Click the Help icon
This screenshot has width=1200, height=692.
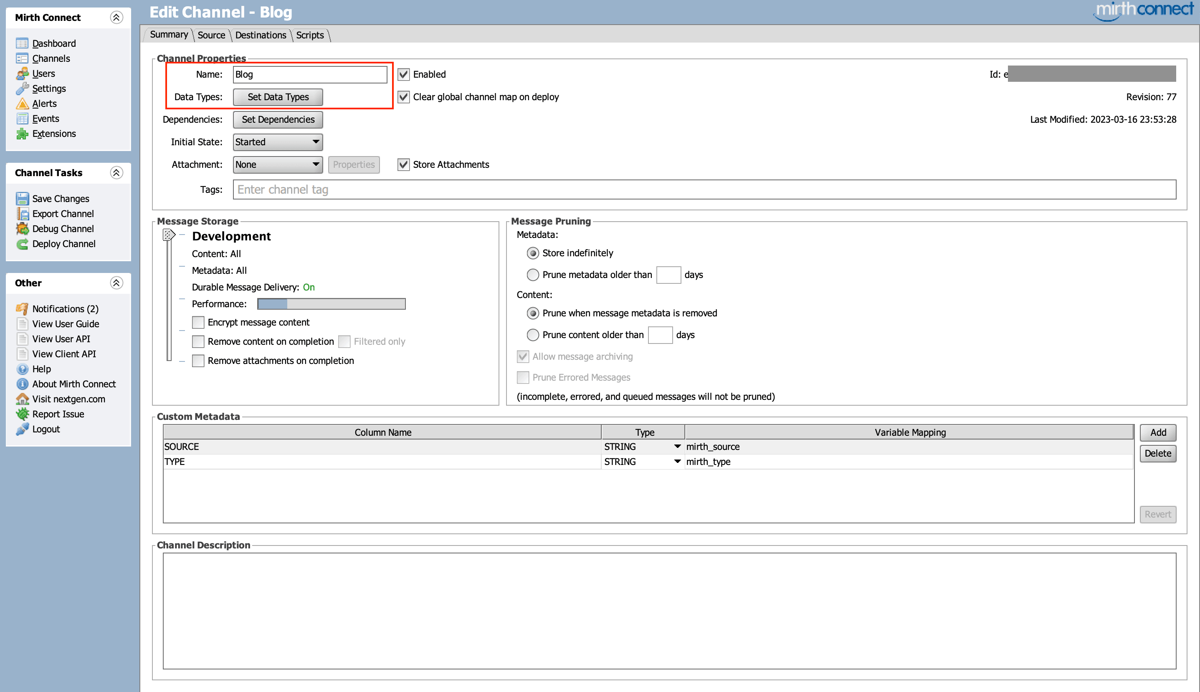tap(22, 369)
